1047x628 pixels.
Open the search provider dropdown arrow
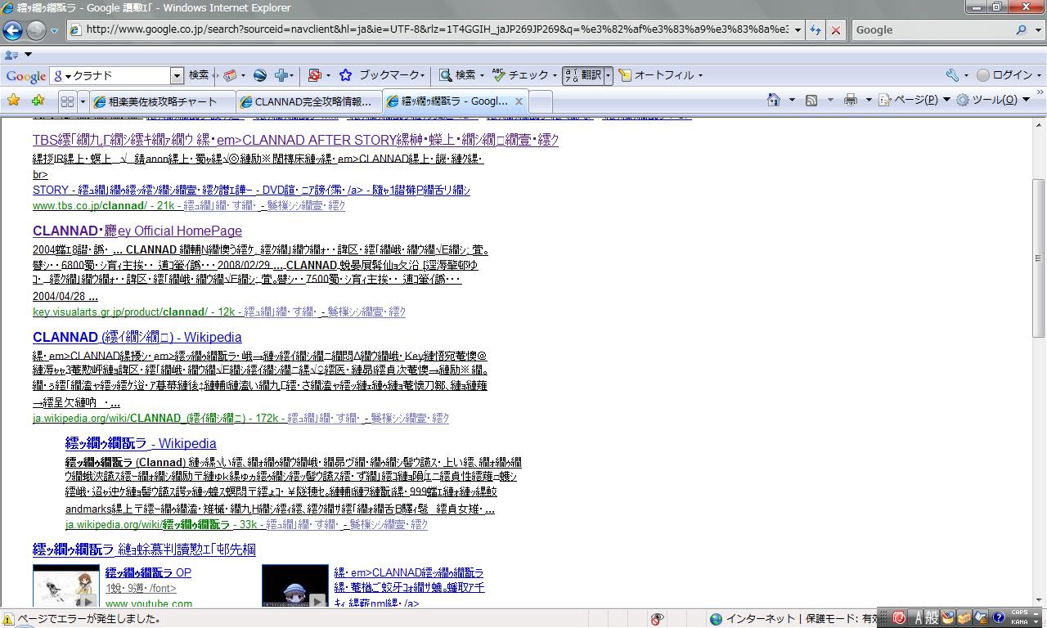(1036, 29)
